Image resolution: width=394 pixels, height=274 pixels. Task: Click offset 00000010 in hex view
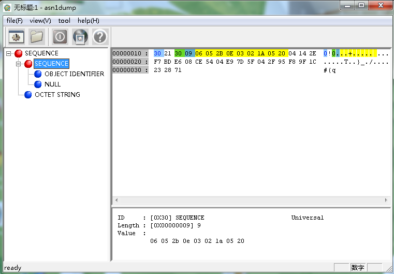127,53
